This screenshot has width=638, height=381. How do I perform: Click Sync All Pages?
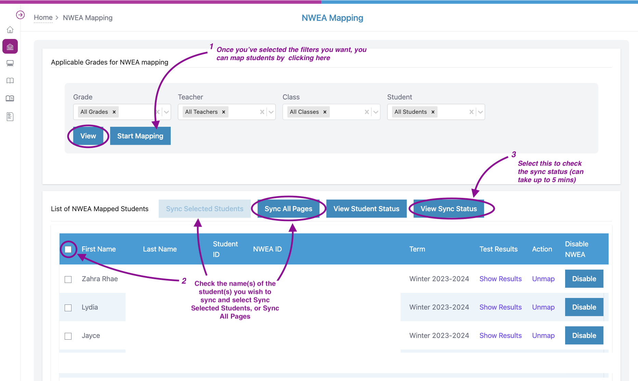pyautogui.click(x=288, y=209)
